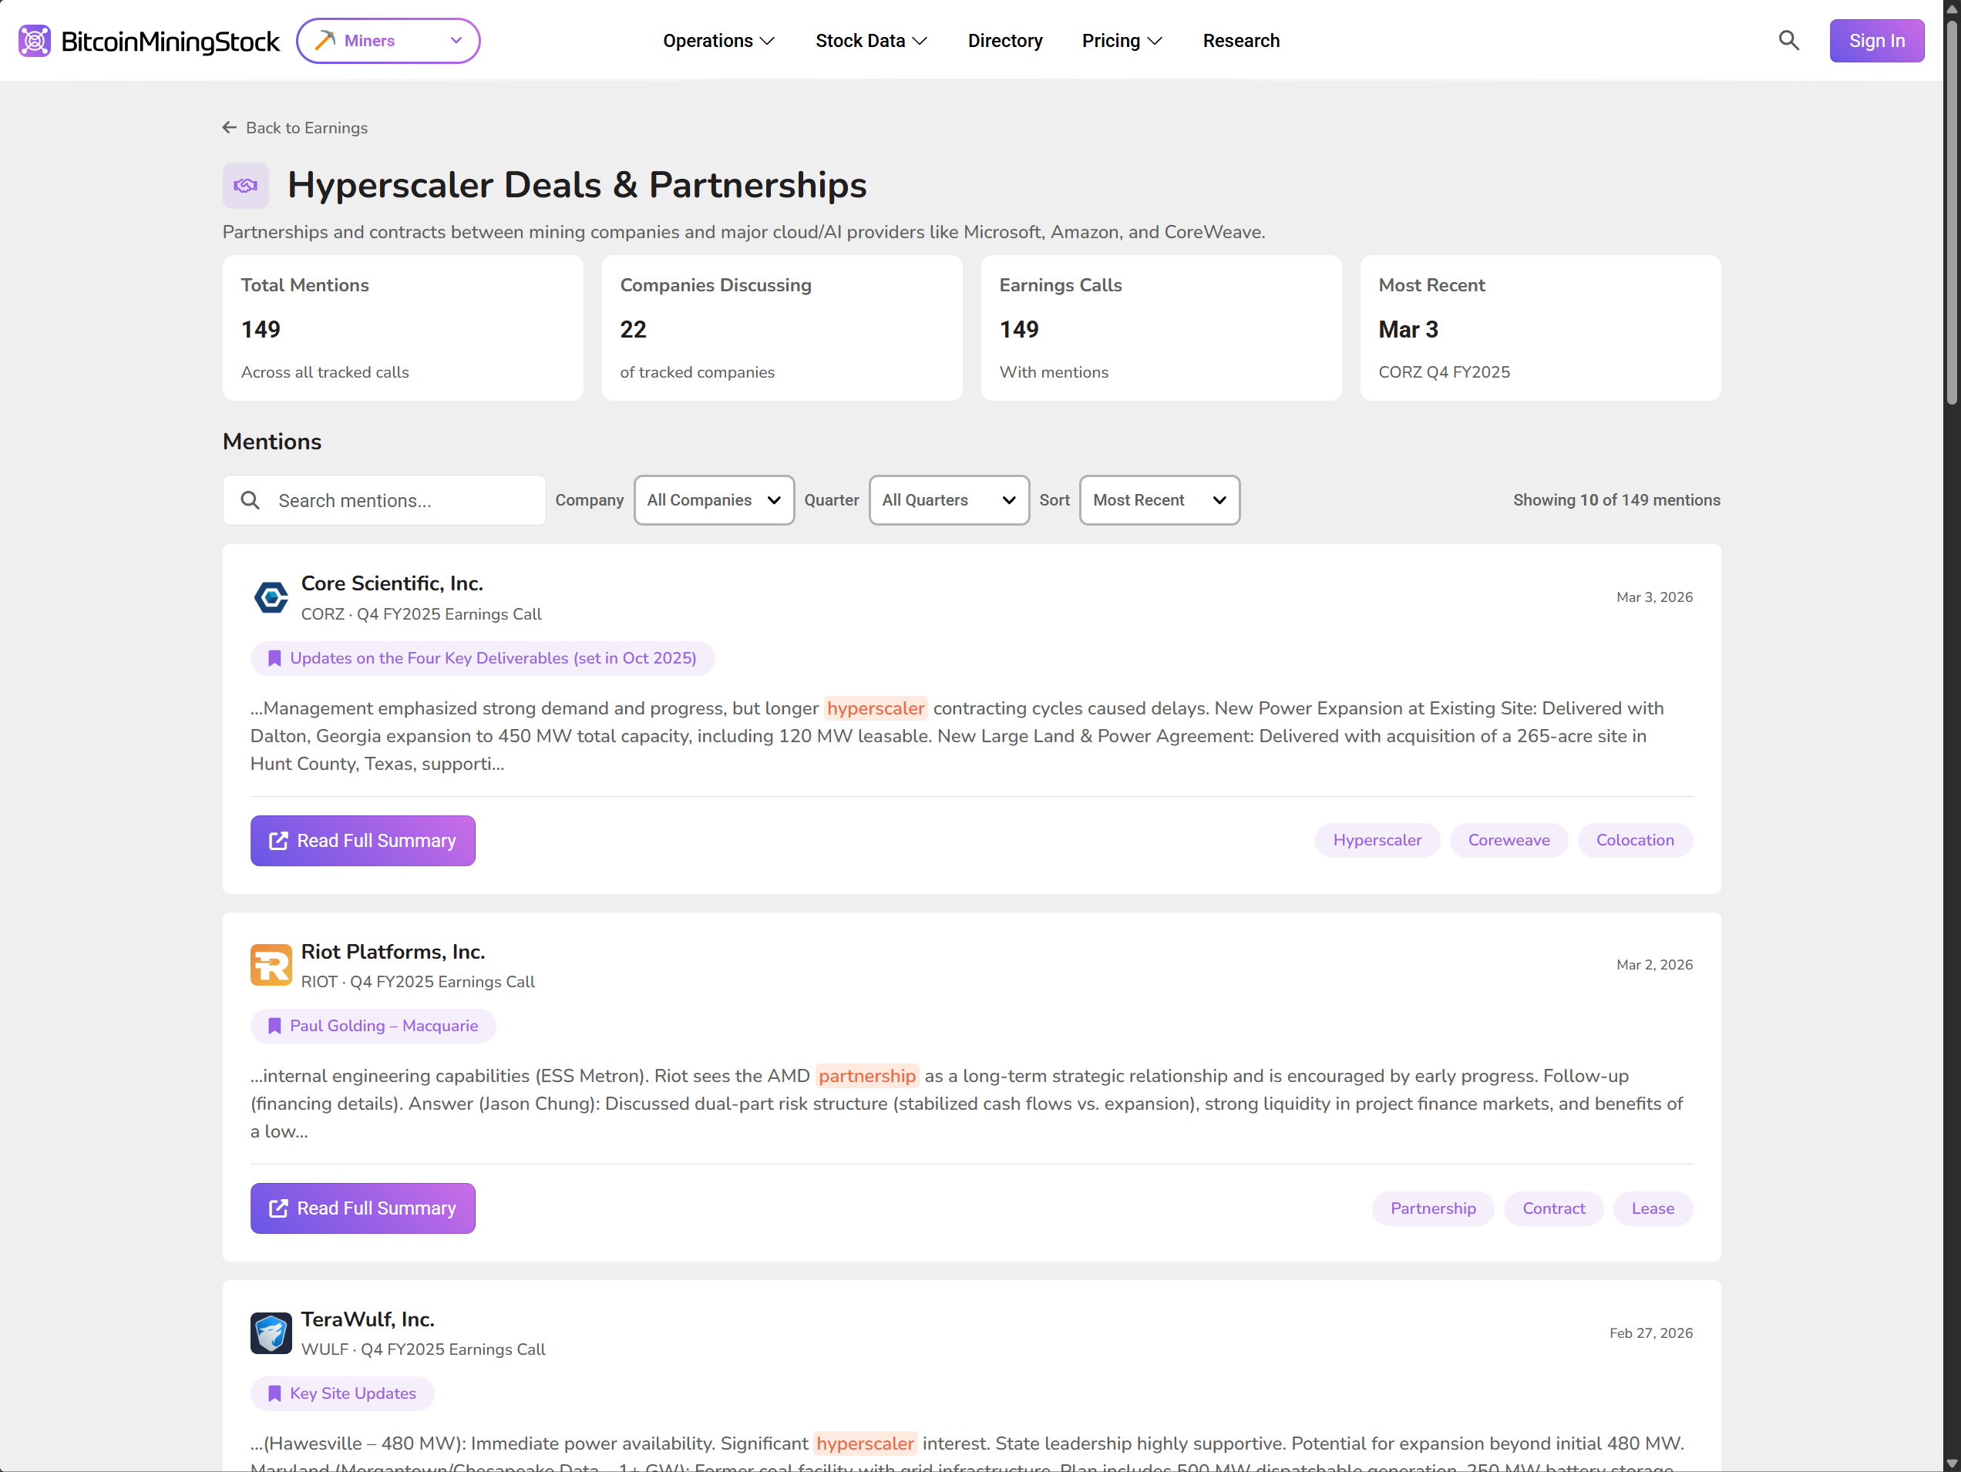Open the Stock Data menu
1961x1472 pixels.
click(x=870, y=41)
